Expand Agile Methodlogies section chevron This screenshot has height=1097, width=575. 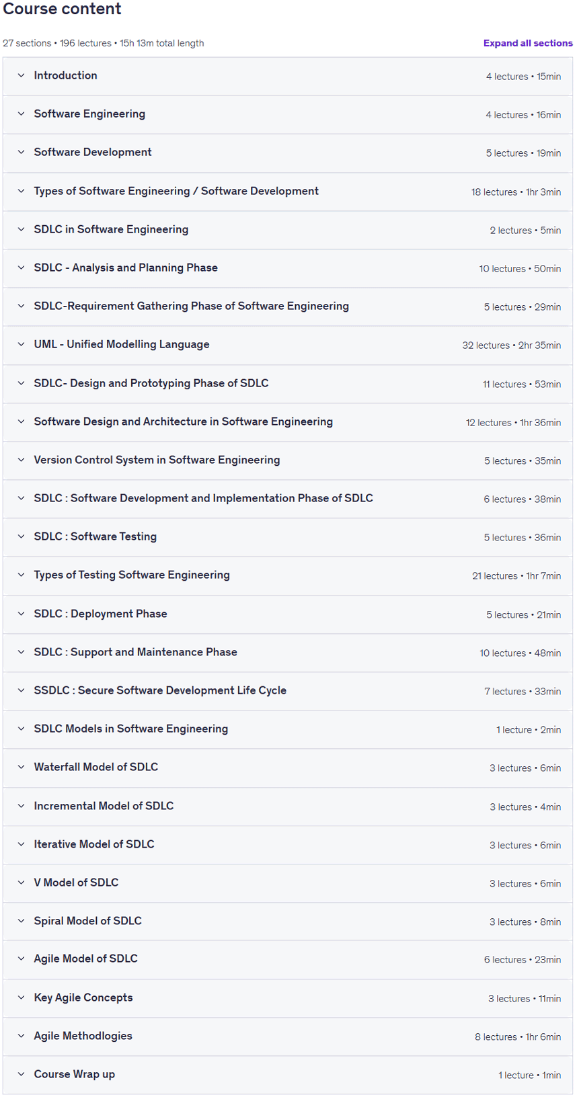tap(21, 1036)
